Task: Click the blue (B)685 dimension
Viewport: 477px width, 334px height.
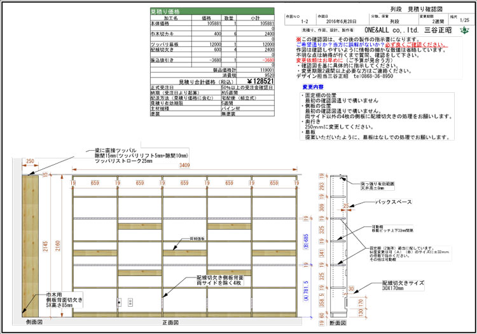Action: [306, 242]
